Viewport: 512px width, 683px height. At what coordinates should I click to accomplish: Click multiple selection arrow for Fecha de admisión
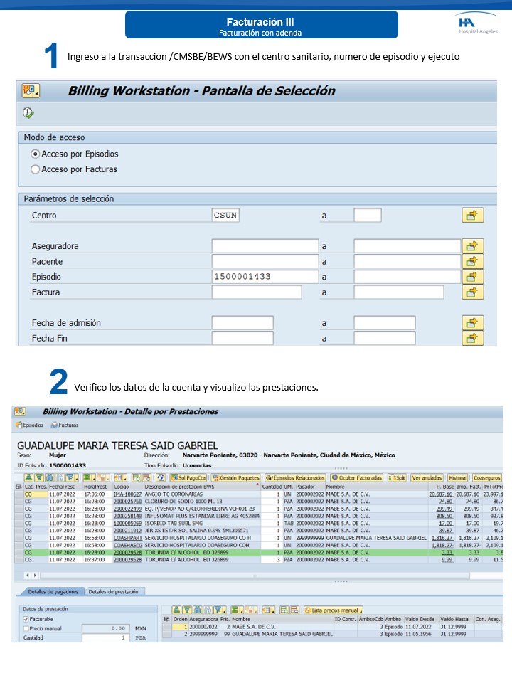[x=473, y=322]
